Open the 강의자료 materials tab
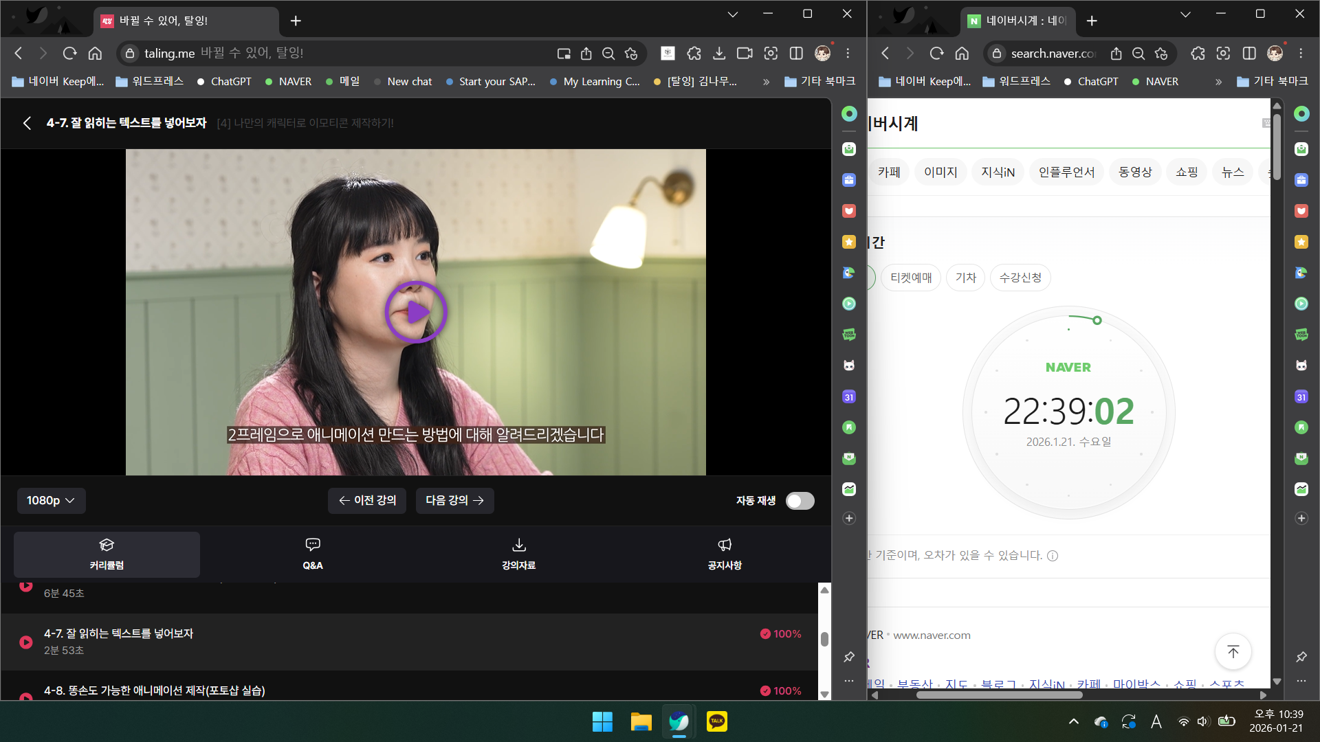The image size is (1320, 742). point(518,554)
